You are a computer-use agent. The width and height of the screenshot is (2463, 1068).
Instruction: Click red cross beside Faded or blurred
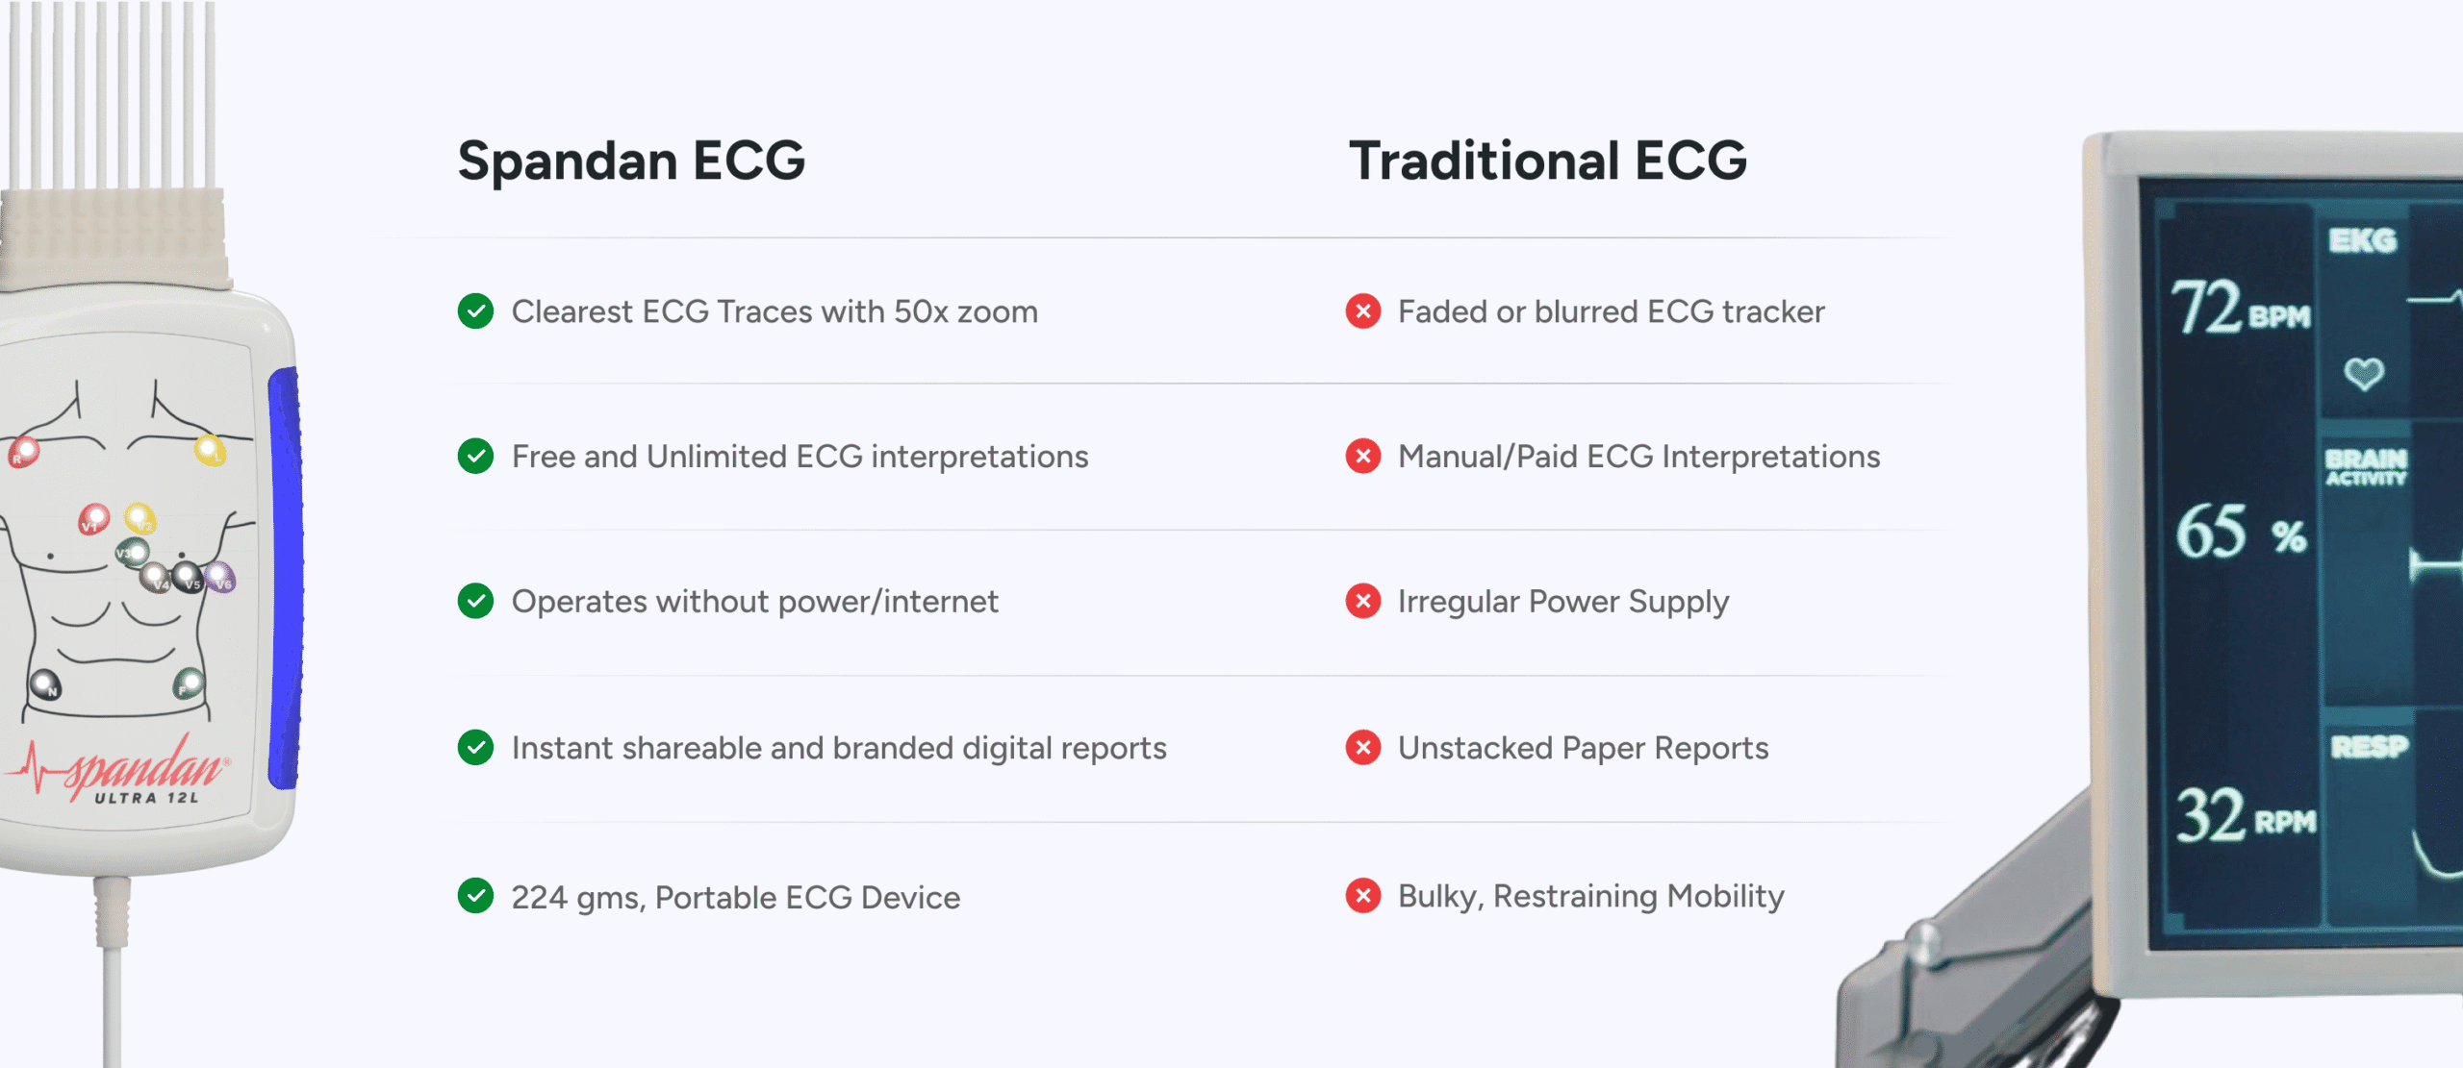coord(1362,311)
